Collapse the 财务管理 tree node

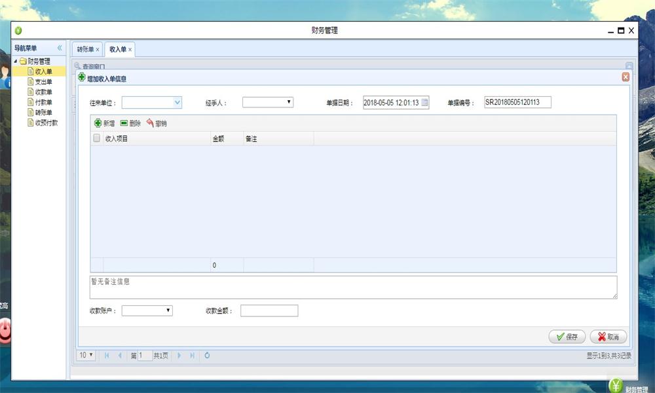15,62
